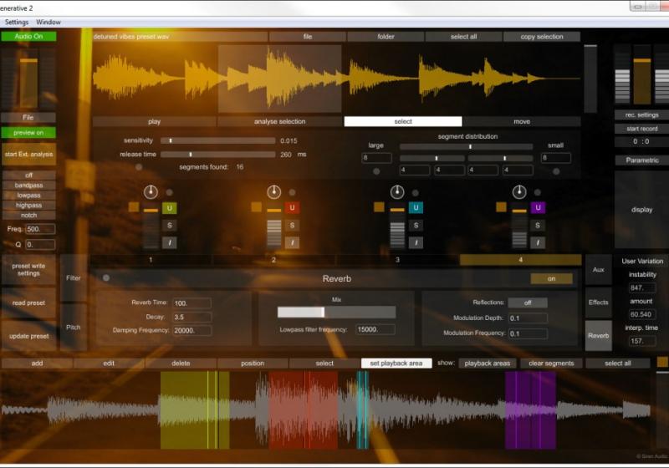Open the Parametric display selector
The image size is (669, 468).
641,160
